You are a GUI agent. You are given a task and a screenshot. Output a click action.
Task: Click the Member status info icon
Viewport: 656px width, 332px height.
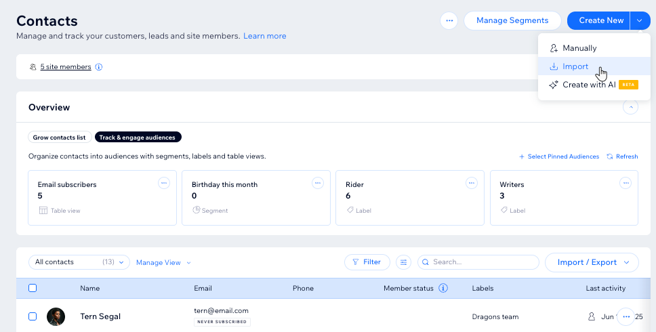443,288
